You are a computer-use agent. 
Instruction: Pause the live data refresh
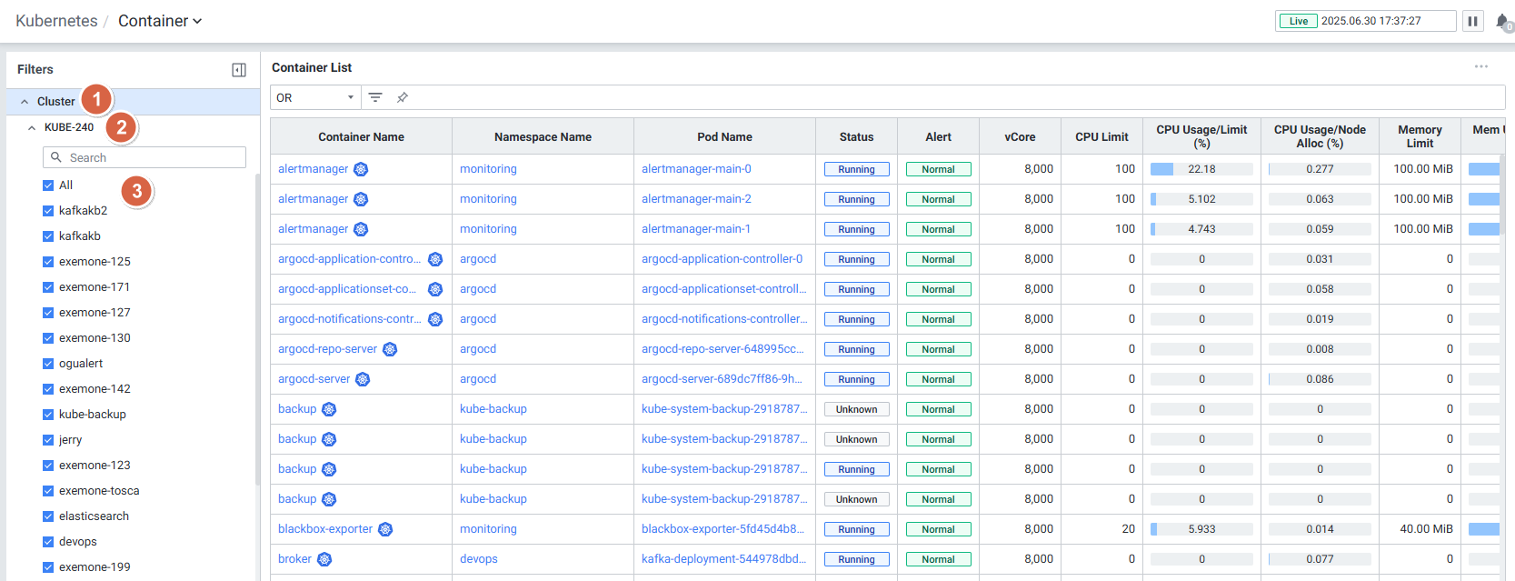(1472, 21)
